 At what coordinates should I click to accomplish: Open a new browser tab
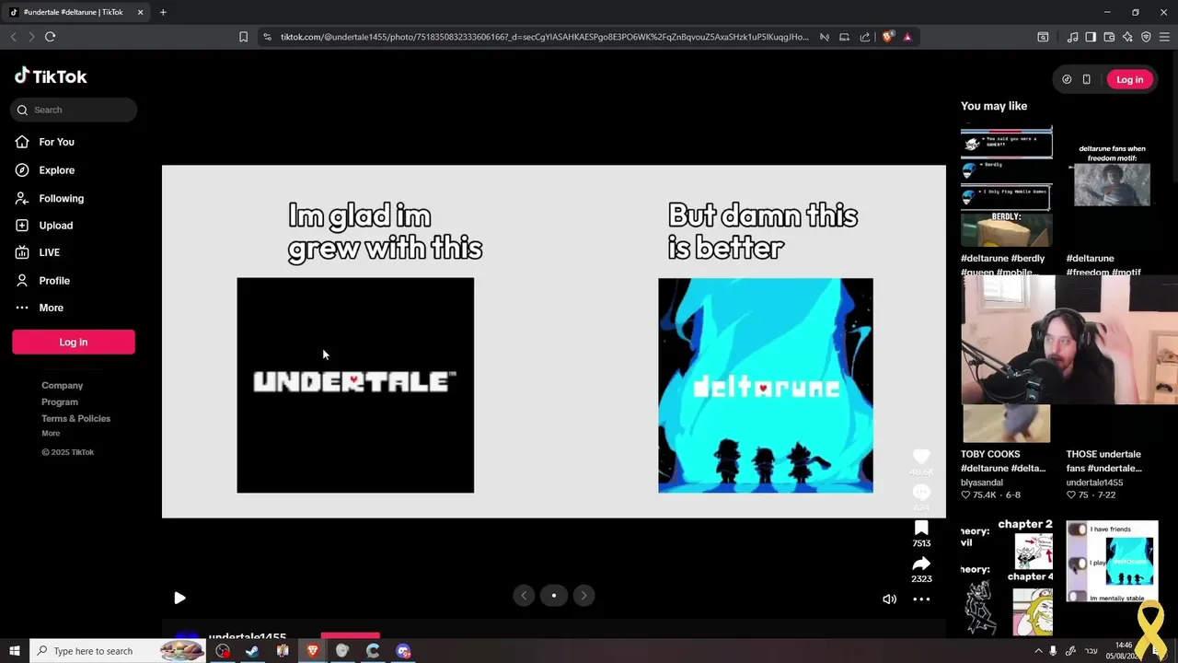[163, 12]
